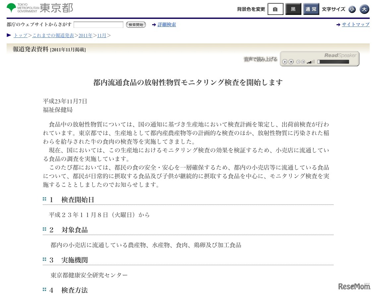Click the heading 3 実施機関
The width and height of the screenshot is (375, 294).
coord(69,260)
